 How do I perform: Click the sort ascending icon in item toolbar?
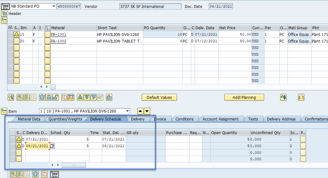(x=80, y=97)
